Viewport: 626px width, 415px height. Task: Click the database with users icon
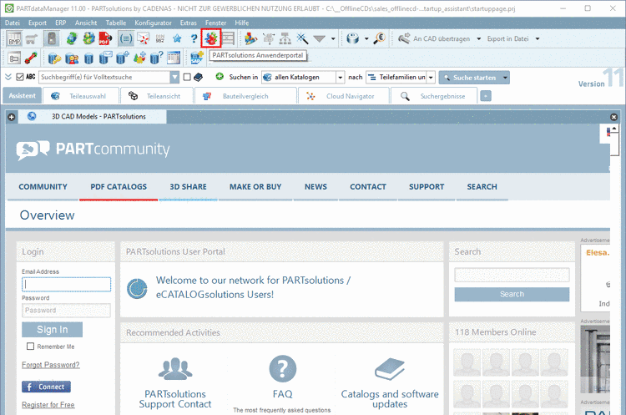72,58
